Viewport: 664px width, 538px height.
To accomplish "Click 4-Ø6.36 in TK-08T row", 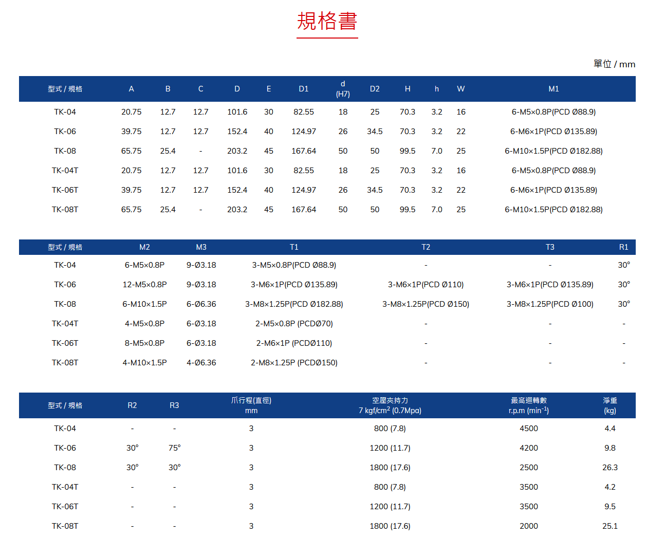I will pyautogui.click(x=201, y=363).
